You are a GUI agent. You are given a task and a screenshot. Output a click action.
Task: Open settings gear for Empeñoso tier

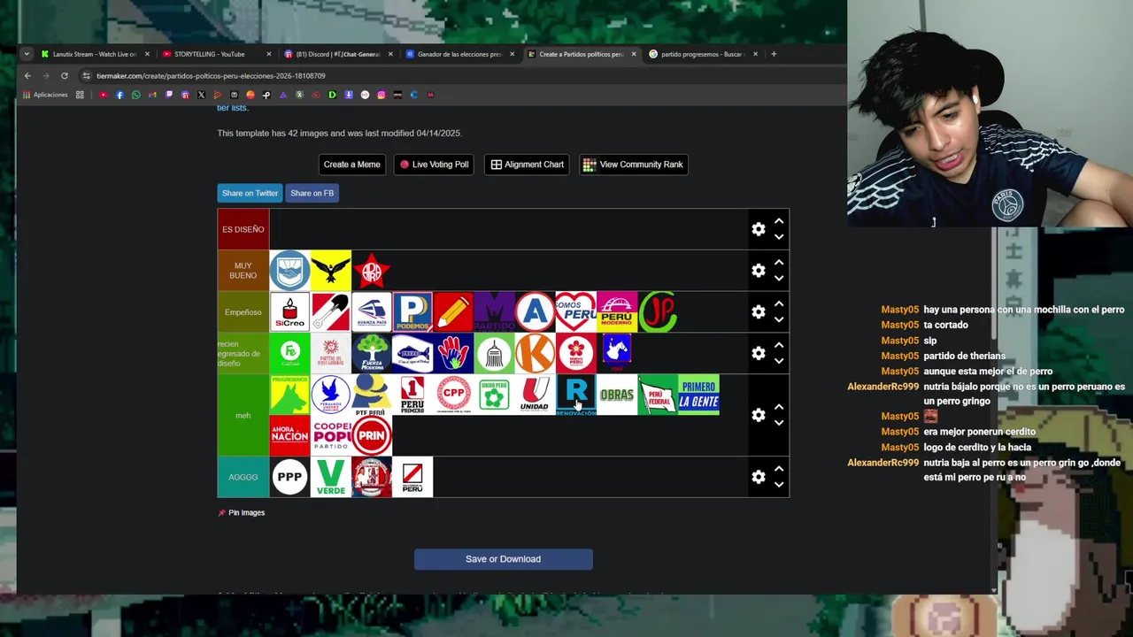(759, 311)
